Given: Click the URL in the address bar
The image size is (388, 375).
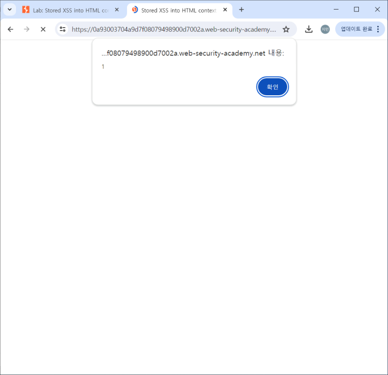Looking at the screenshot, I should pos(174,30).
